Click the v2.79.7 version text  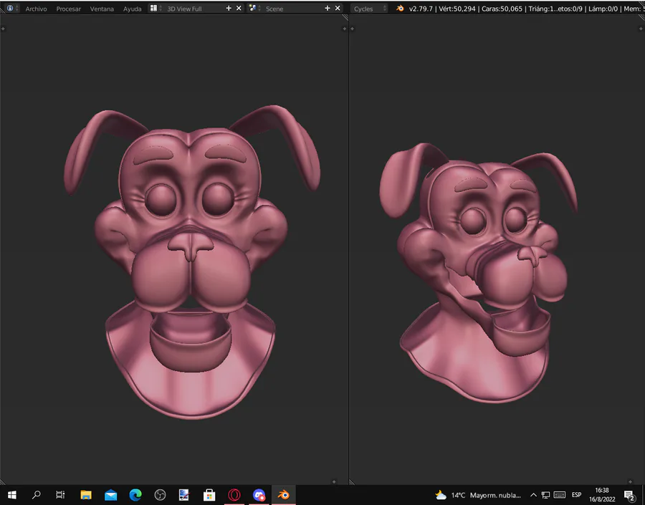(421, 9)
